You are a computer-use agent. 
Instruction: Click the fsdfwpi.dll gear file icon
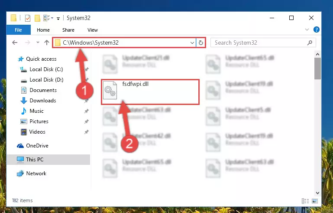(x=110, y=90)
